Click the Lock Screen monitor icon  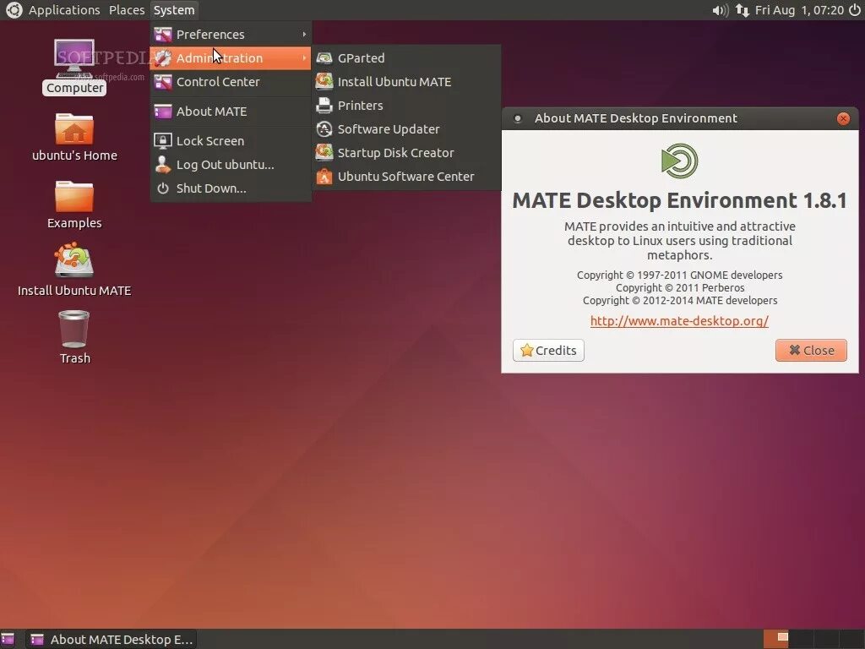click(163, 141)
